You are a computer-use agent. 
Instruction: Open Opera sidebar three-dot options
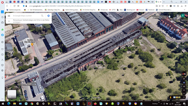click(x=3, y=99)
